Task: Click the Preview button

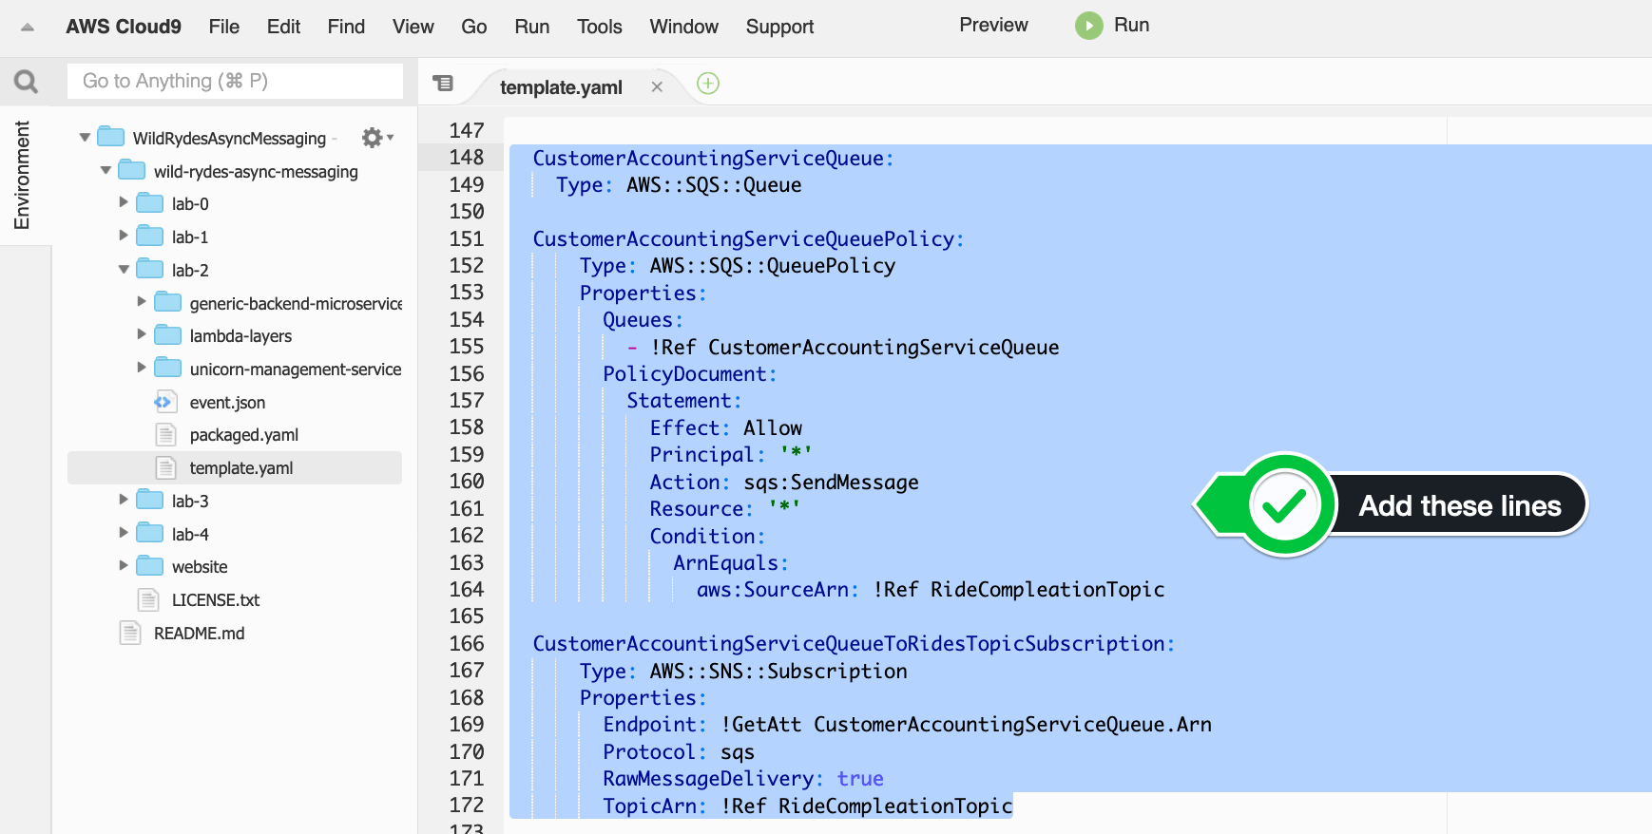Action: coord(993,26)
